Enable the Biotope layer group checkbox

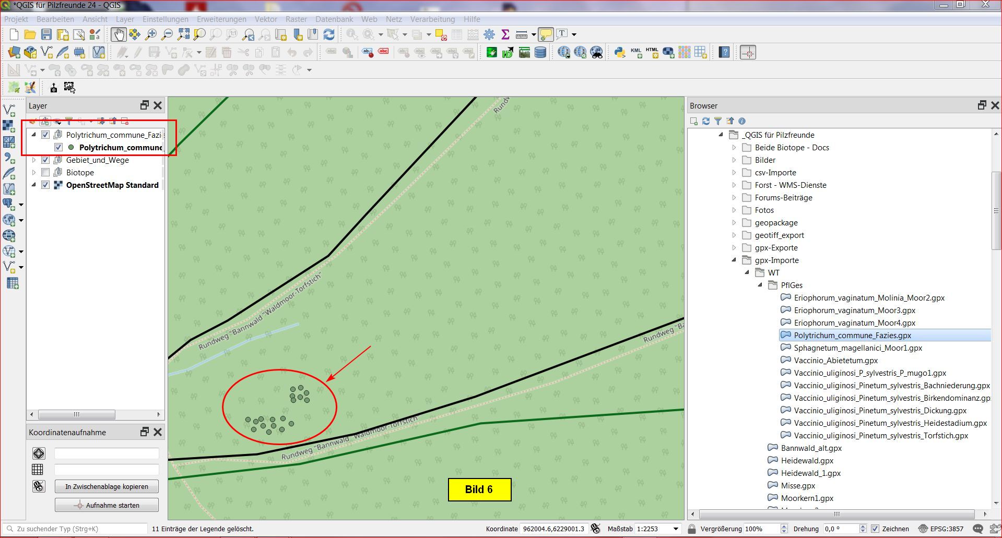[x=45, y=173]
